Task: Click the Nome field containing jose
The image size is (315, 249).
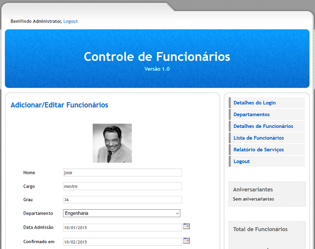Action: click(x=122, y=173)
